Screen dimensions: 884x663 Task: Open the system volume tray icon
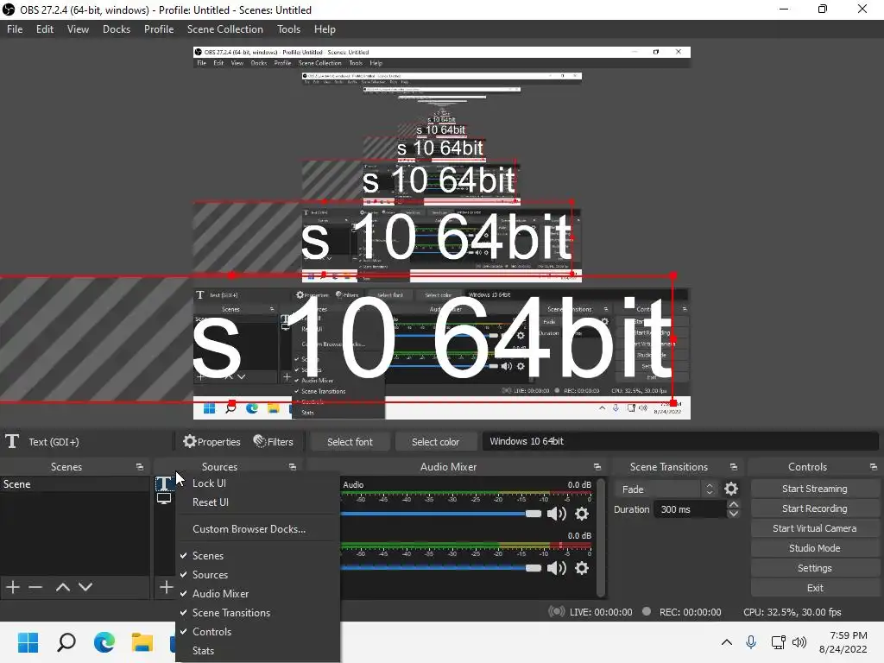799,642
